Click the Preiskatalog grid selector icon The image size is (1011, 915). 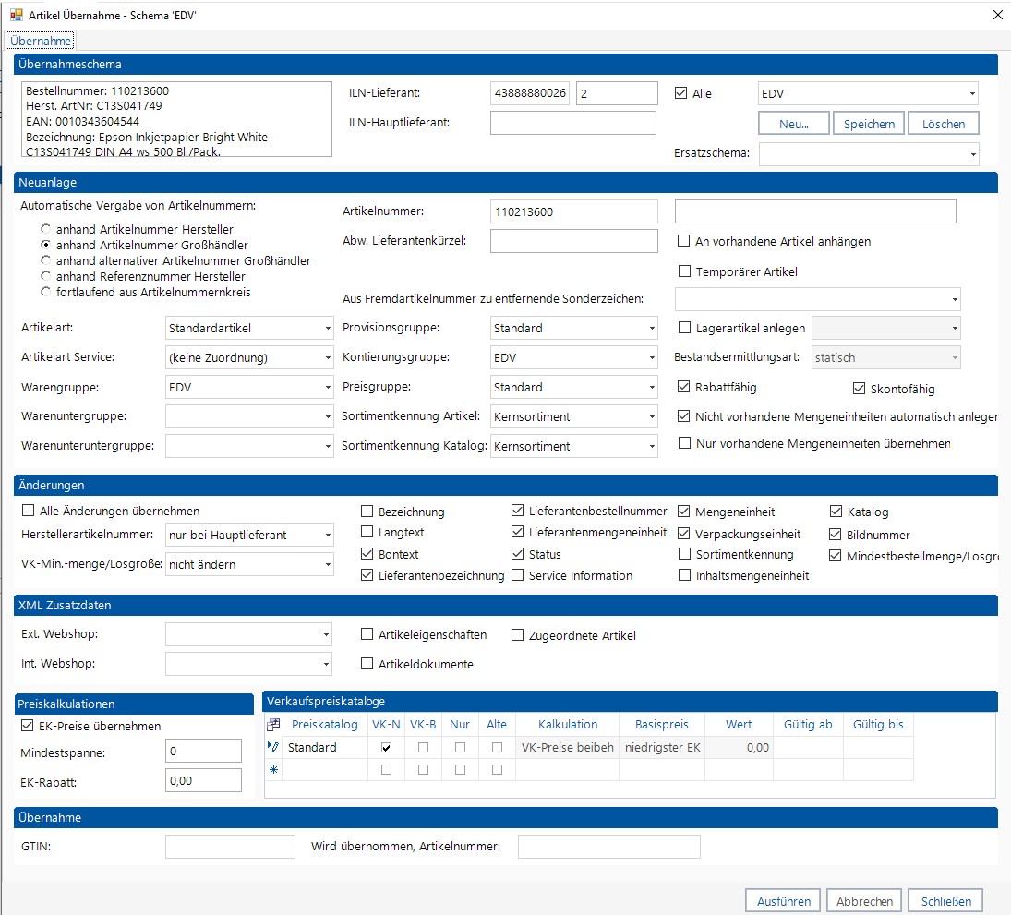[273, 724]
